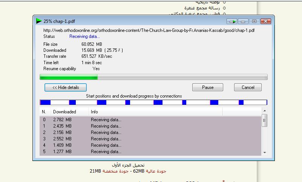The width and height of the screenshot is (302, 182).
Task: Select connection 3 with 2.552 MB
Action: pos(106,139)
